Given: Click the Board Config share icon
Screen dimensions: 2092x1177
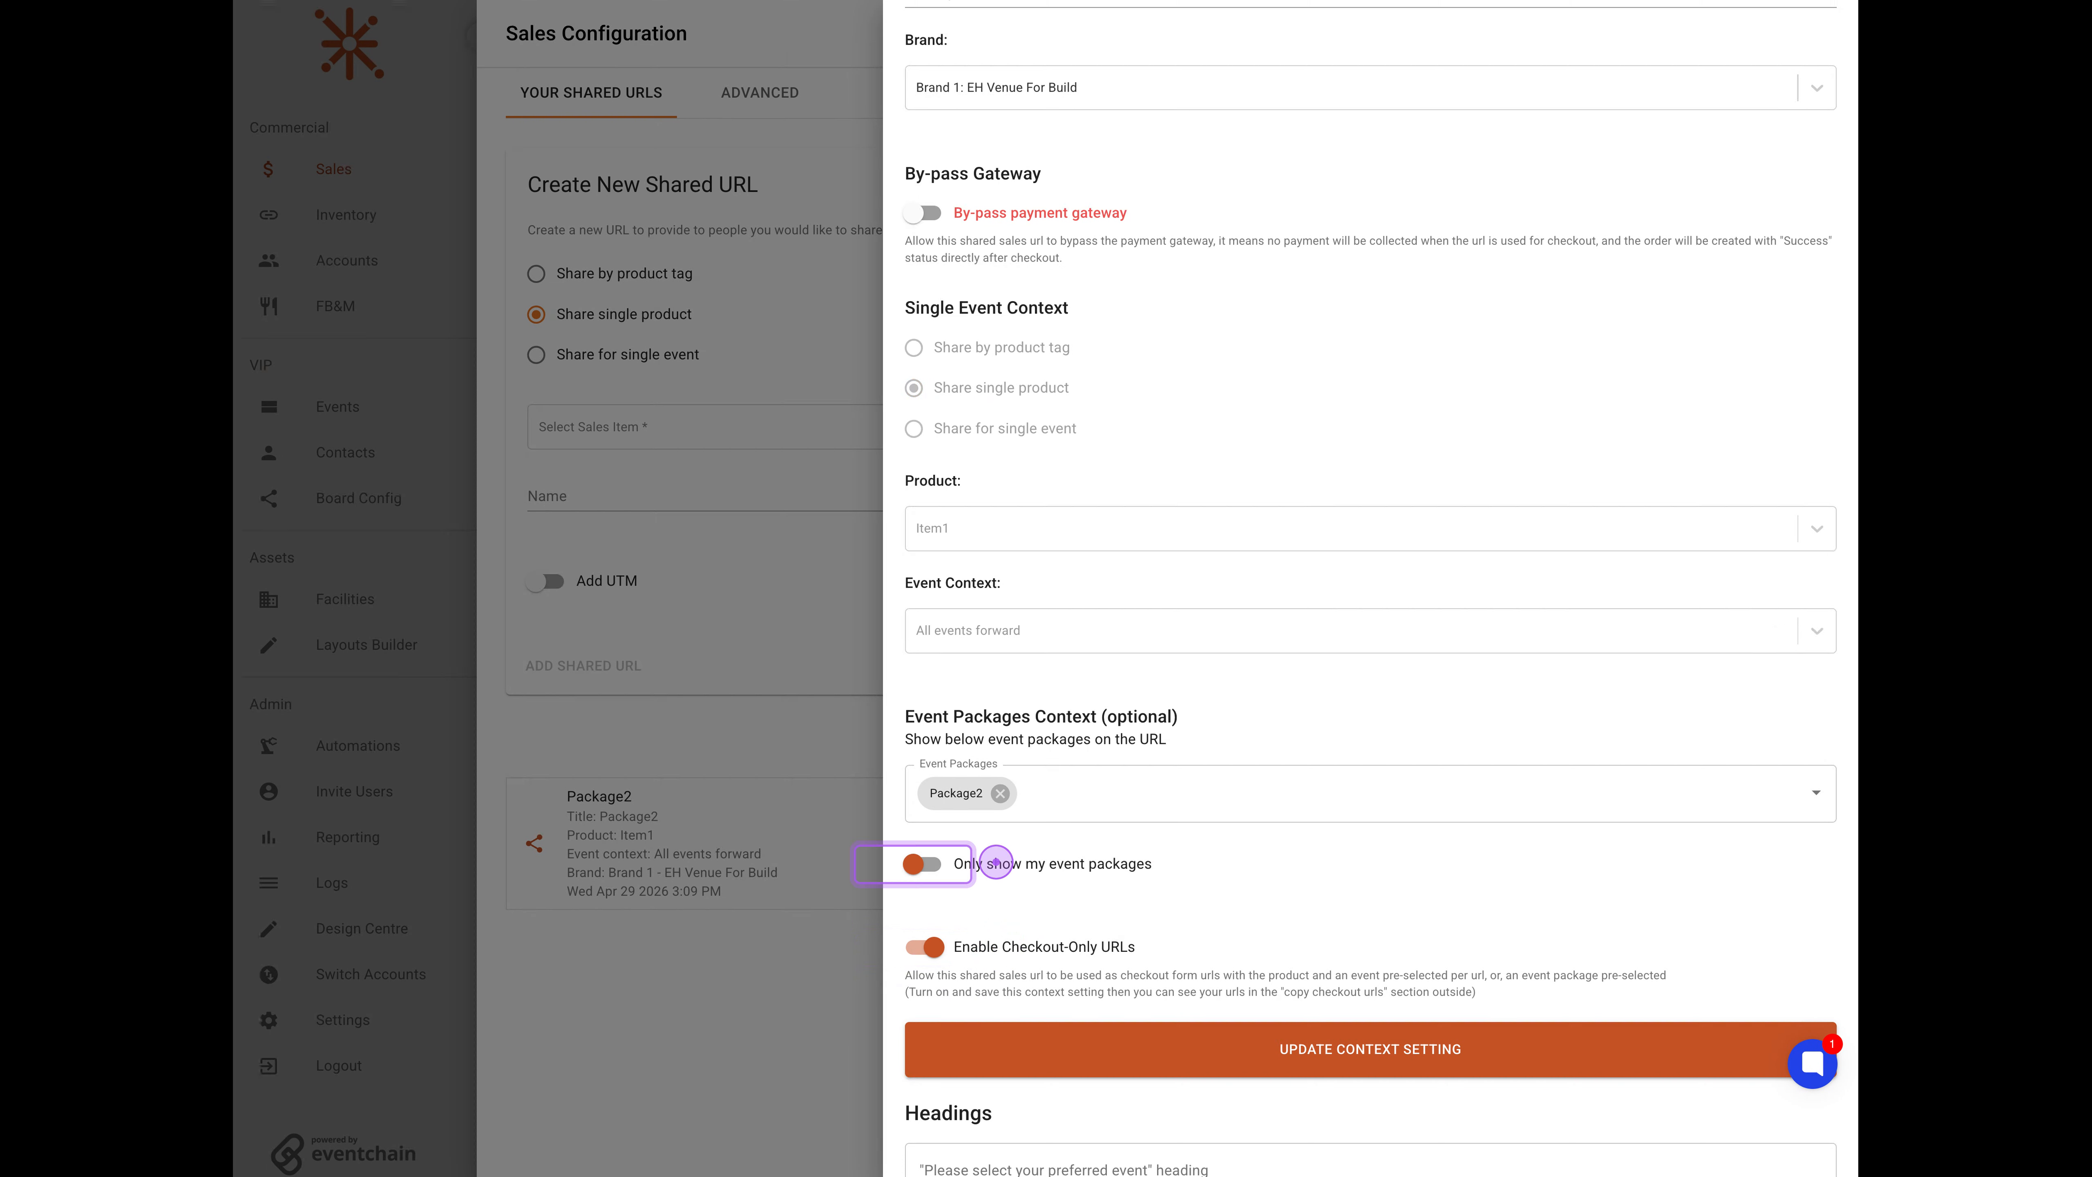Looking at the screenshot, I should 268,498.
